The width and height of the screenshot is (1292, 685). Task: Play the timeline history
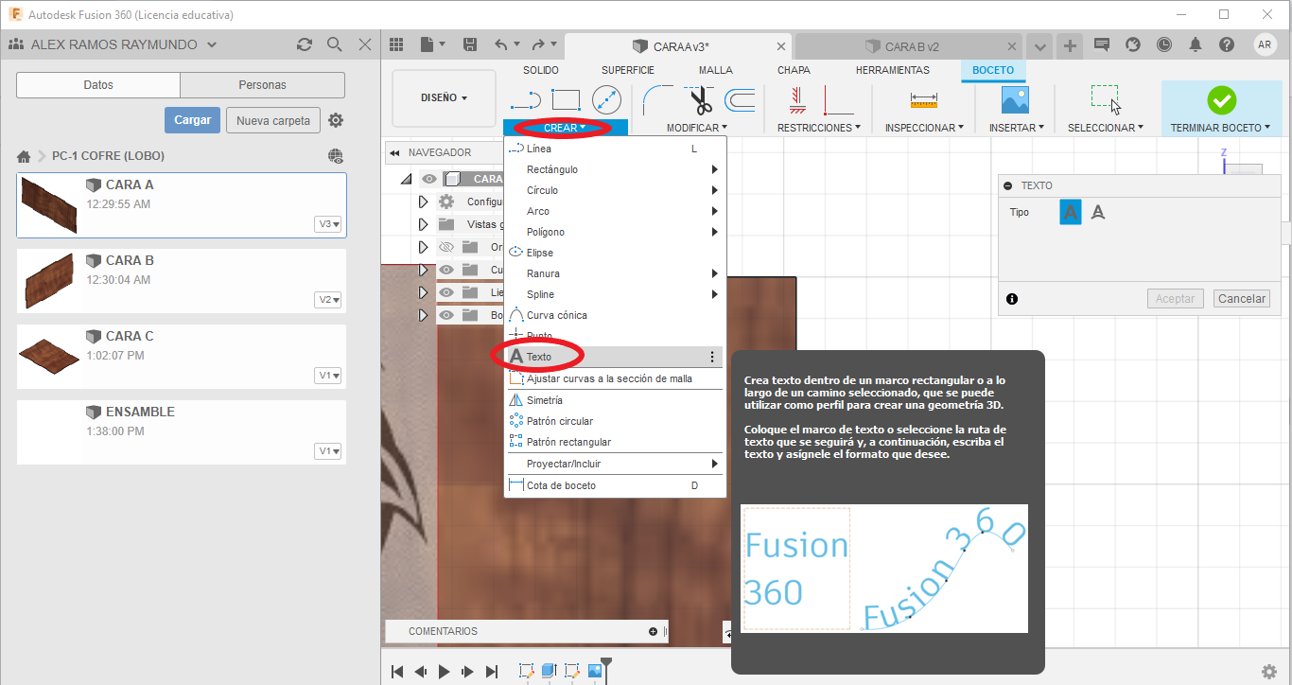[445, 672]
